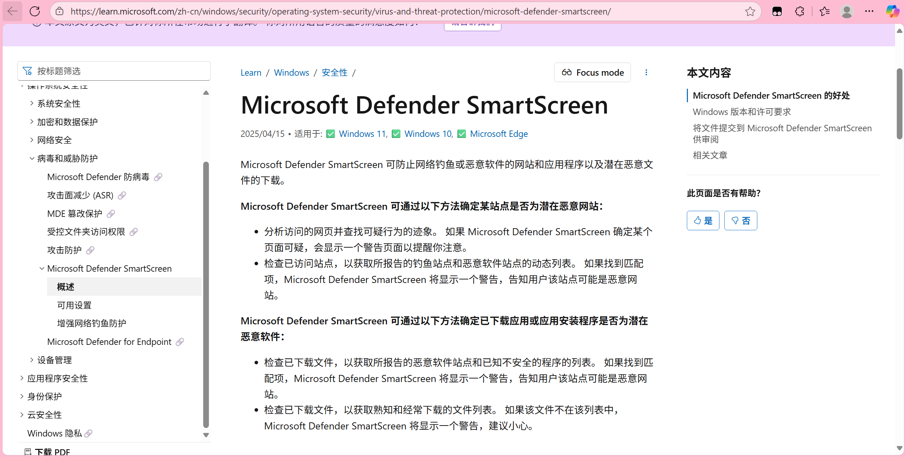Open the browser Extensions puzzle icon
906x457 pixels.
(x=799, y=11)
